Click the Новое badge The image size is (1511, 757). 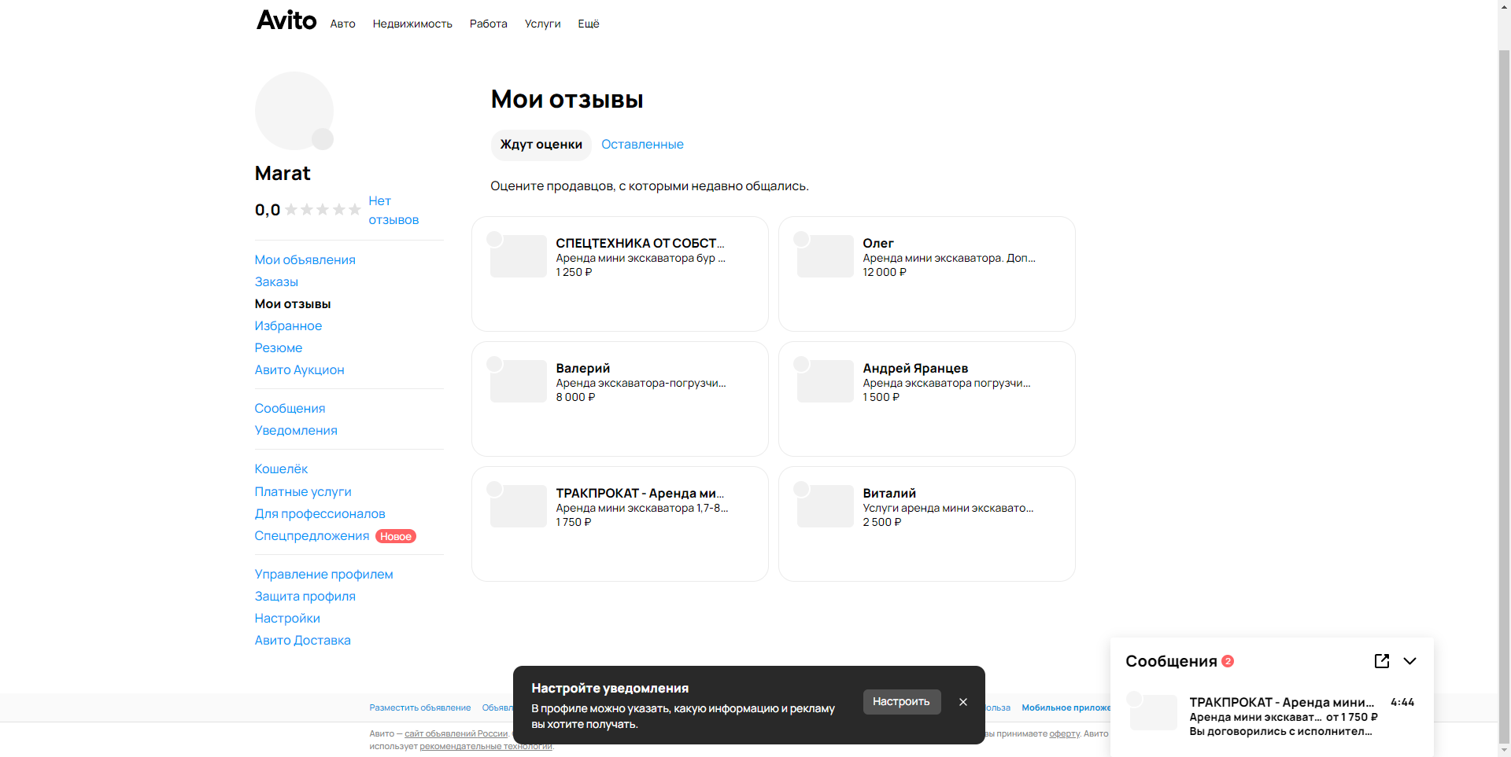pos(396,536)
